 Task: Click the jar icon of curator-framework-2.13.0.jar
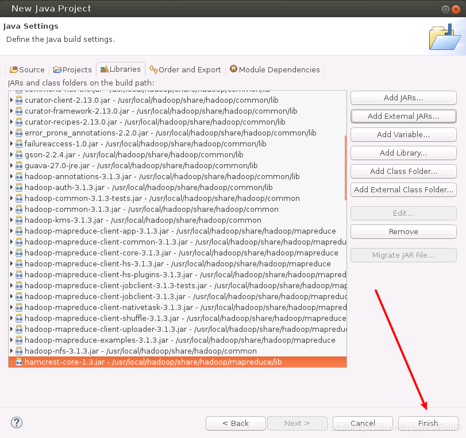click(19, 111)
